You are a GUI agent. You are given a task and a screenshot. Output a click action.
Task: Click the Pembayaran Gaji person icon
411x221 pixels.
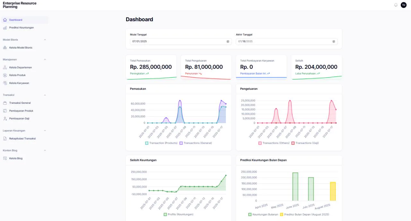point(5,119)
